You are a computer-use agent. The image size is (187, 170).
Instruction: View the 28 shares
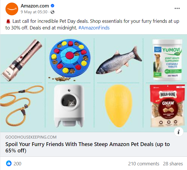173,164
